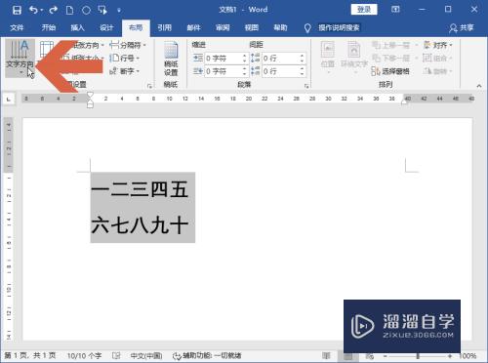Click the ruler tab selector box
Screen dimensions: 488x363
tap(9, 99)
